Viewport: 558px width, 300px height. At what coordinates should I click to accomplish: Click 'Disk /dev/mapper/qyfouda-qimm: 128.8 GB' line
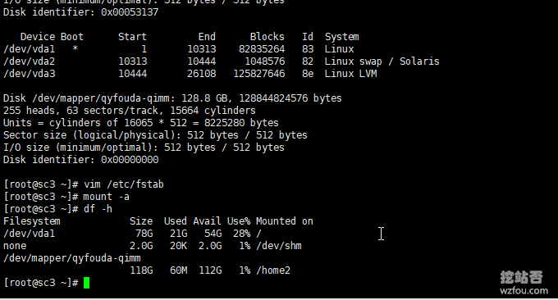(x=172, y=98)
